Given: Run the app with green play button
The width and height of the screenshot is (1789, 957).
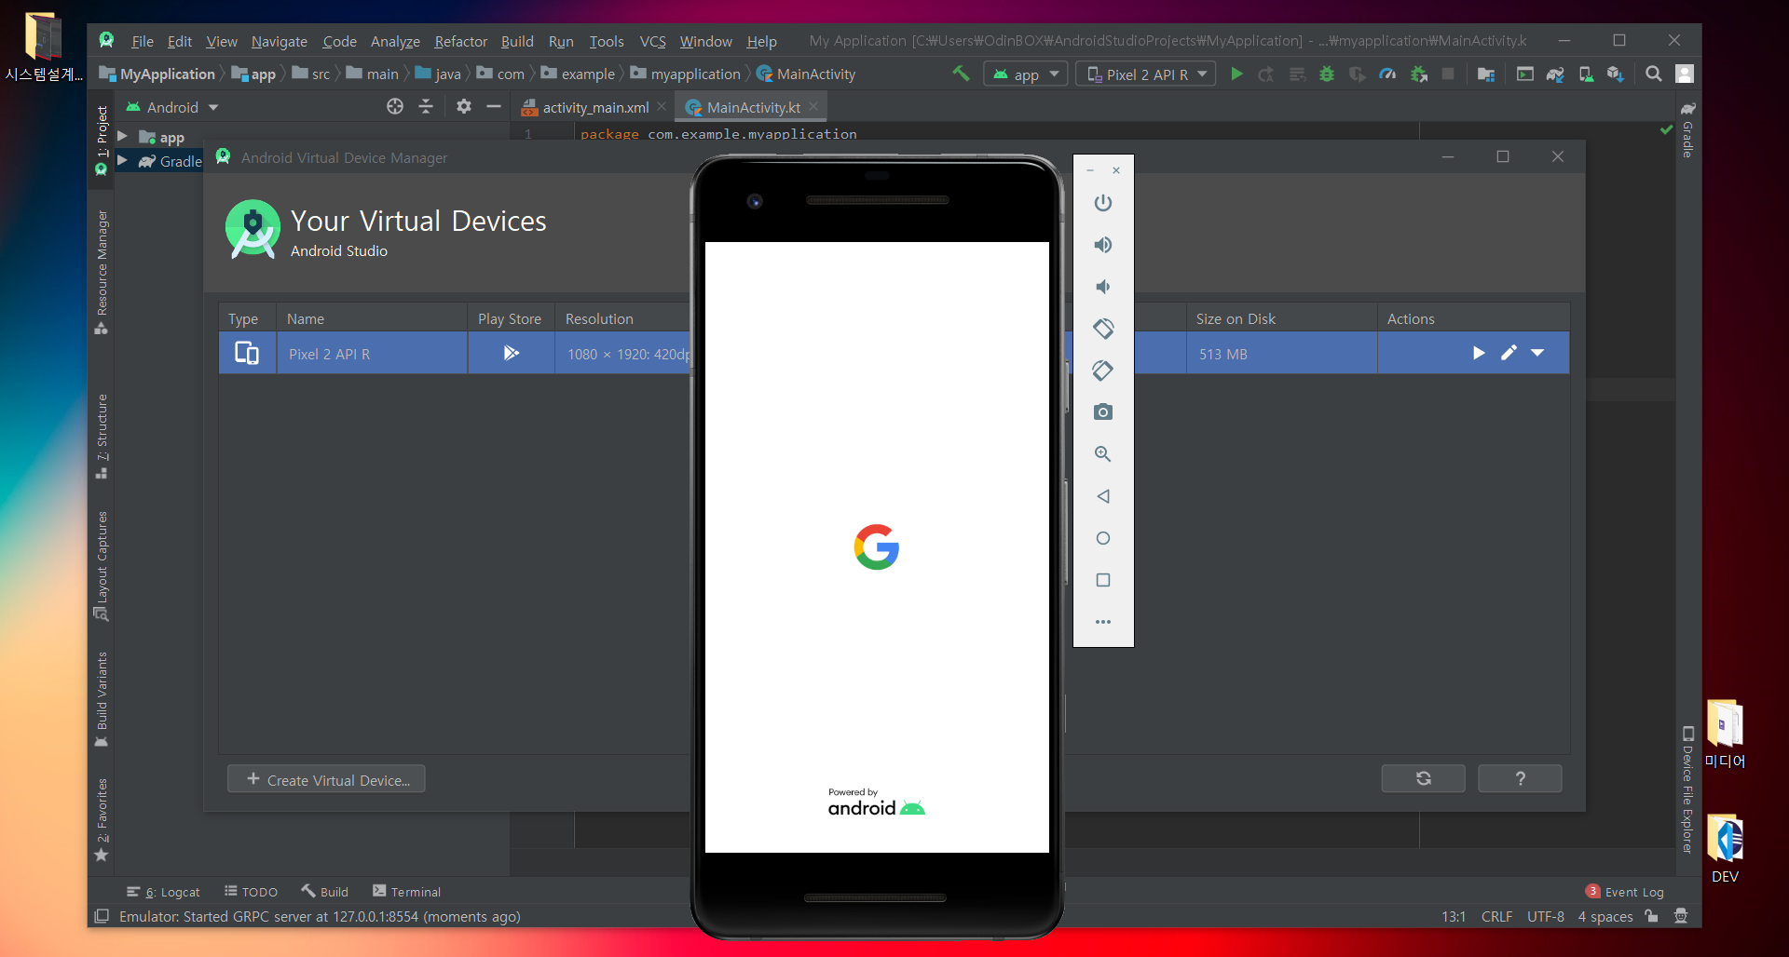Looking at the screenshot, I should pyautogui.click(x=1236, y=74).
